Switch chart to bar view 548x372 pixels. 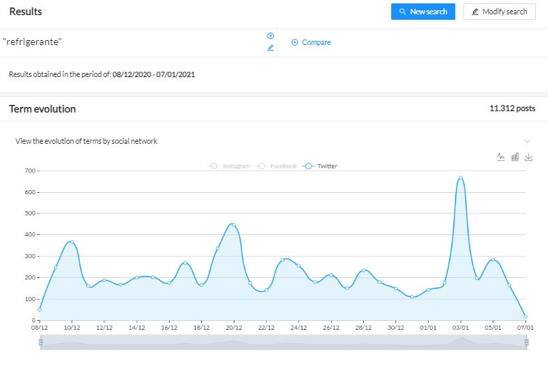tap(515, 157)
